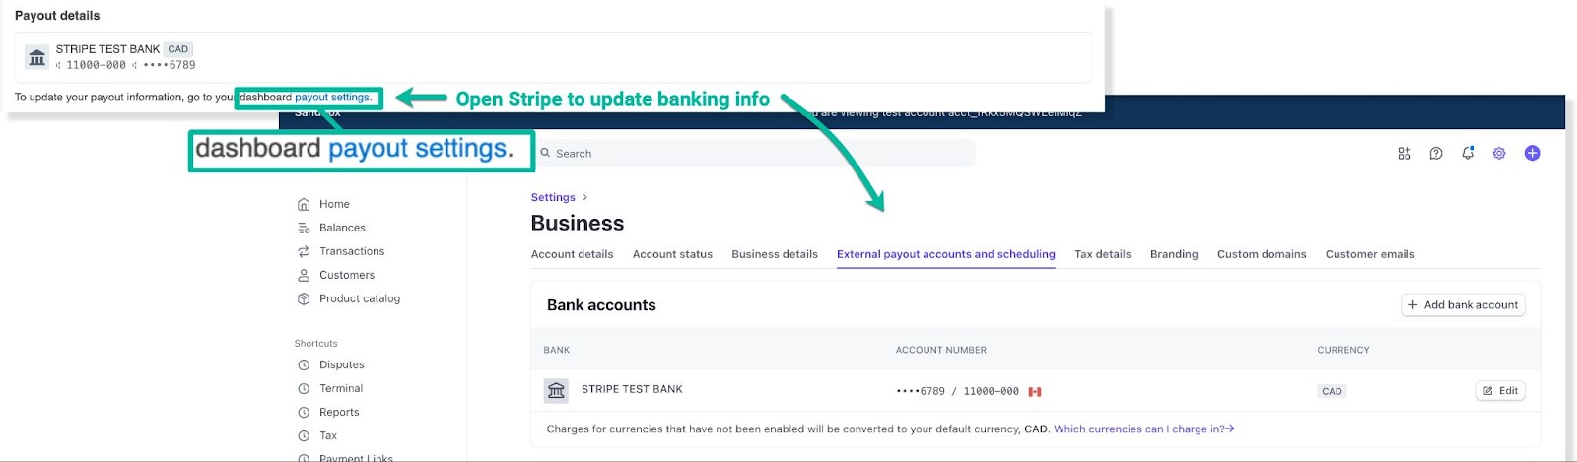Screen dimensions: 1577x462
Task: Open the help chat icon
Action: tap(1436, 153)
